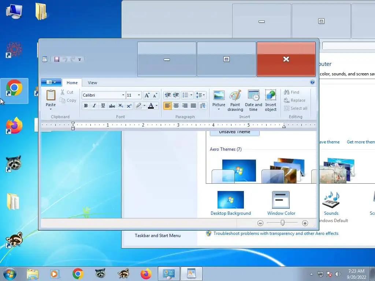Select Center text alignment

(x=176, y=106)
